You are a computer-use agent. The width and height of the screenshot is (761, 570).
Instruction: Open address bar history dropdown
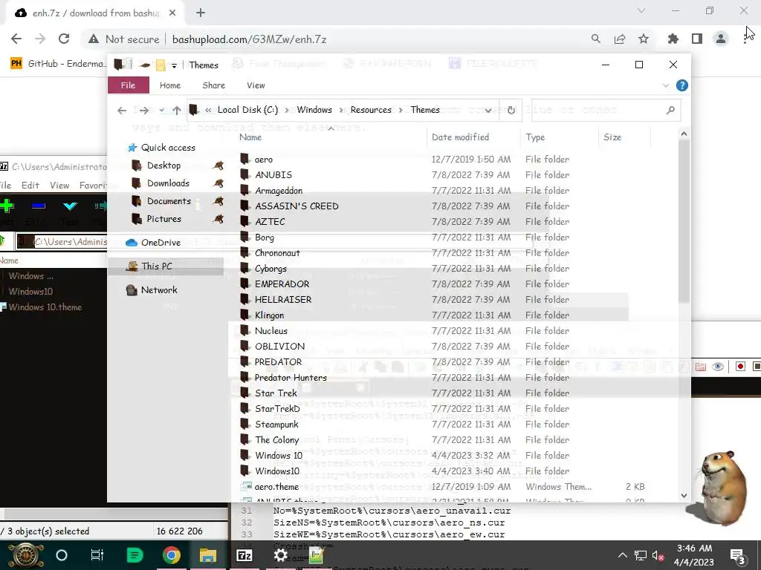tap(488, 110)
